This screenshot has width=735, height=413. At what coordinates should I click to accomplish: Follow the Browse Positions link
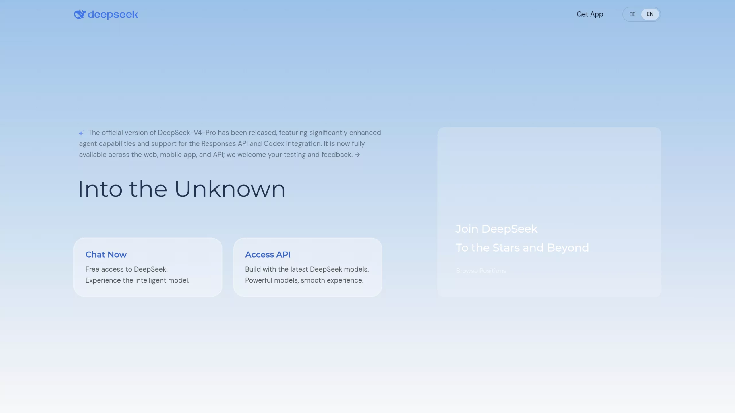tap(481, 271)
